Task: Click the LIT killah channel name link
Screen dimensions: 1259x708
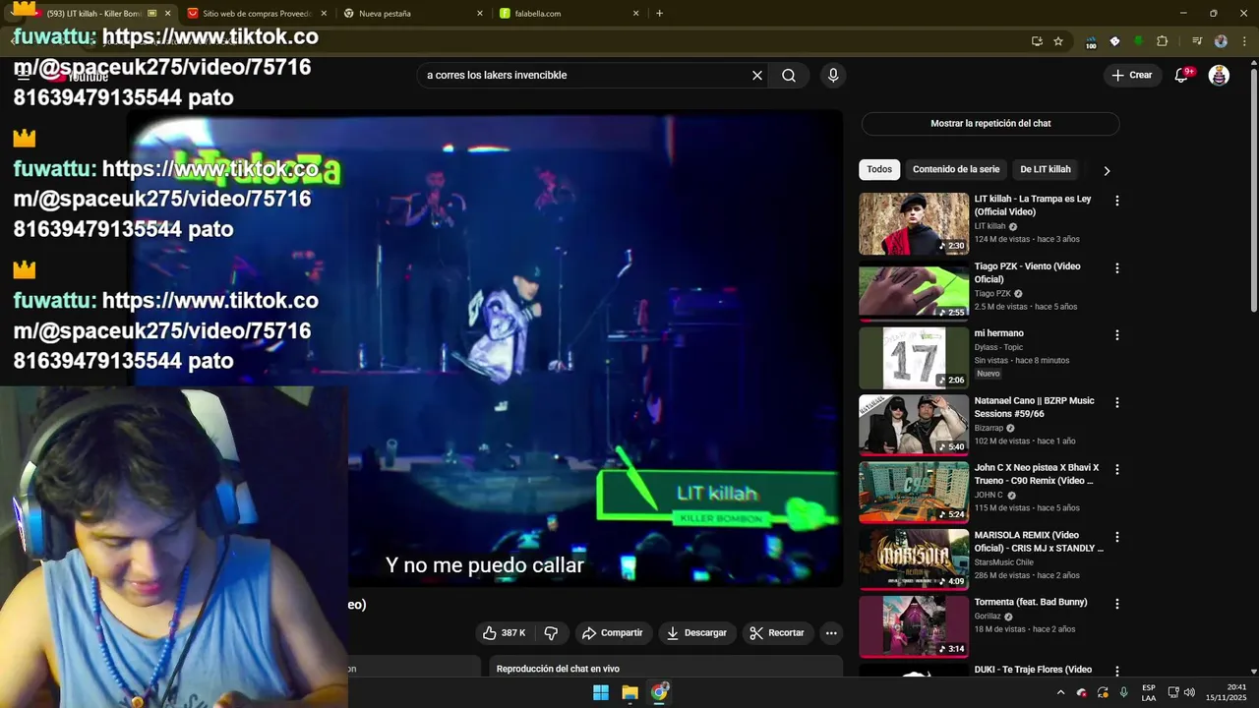Action: 989,226
